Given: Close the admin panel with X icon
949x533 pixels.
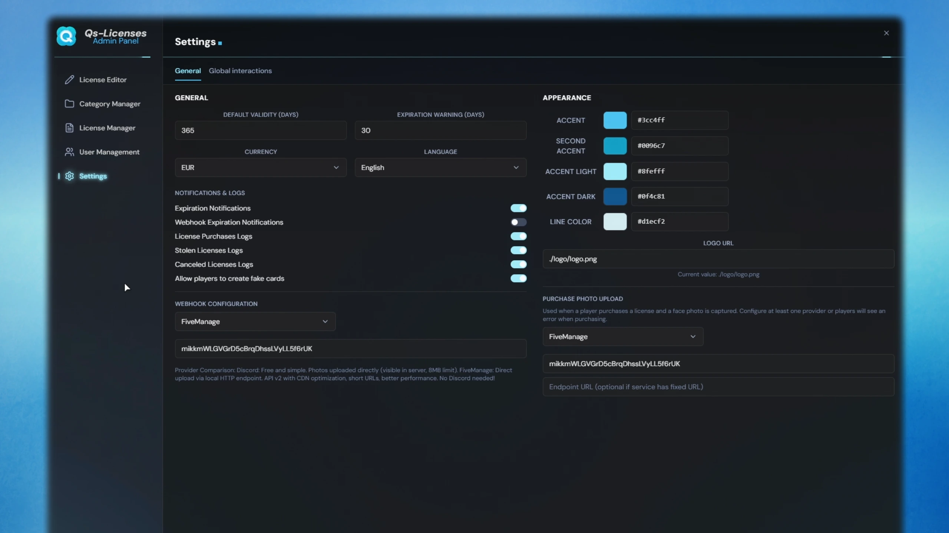Looking at the screenshot, I should point(886,33).
